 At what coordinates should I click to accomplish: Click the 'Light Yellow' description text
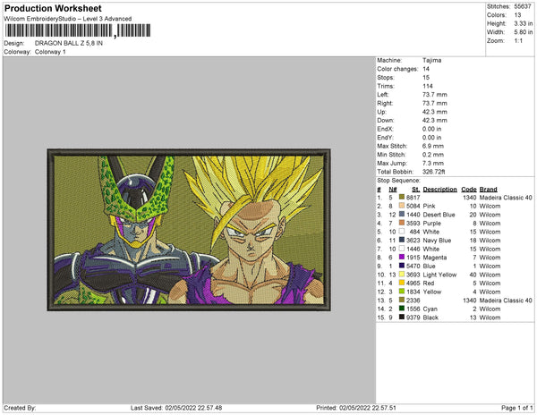[439, 274]
